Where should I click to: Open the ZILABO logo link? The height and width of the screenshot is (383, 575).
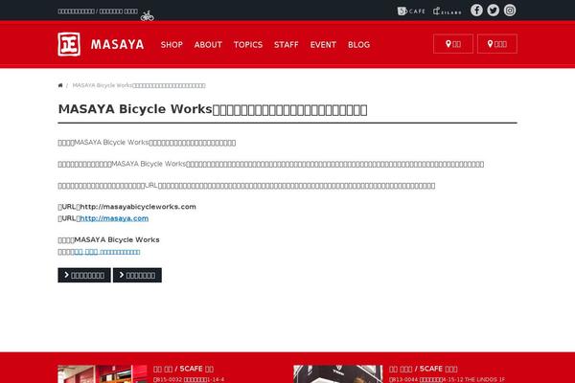(447, 11)
